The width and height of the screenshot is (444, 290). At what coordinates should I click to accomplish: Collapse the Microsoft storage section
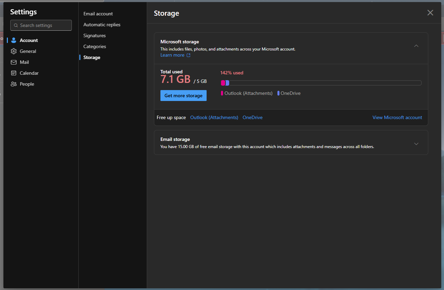pyautogui.click(x=416, y=46)
